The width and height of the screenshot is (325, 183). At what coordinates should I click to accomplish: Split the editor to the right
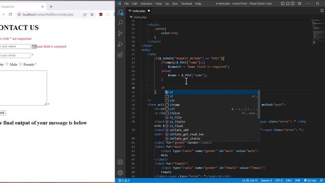tap(322, 11)
